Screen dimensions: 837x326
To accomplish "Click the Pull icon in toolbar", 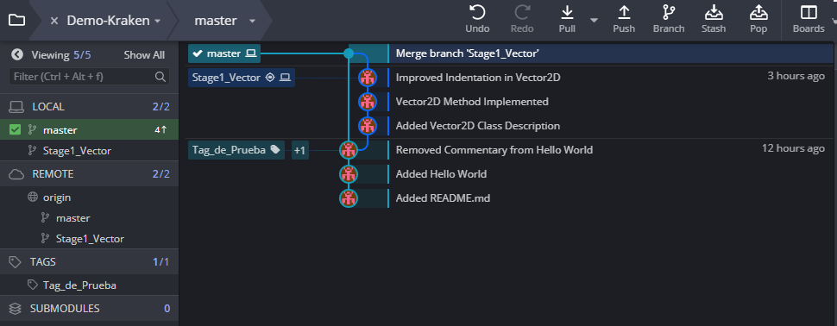I will [x=567, y=12].
